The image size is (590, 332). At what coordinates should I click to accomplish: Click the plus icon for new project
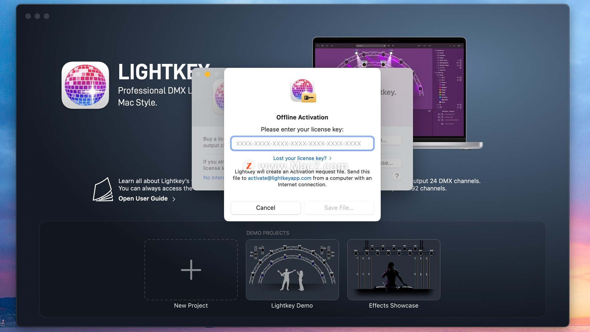point(191,270)
